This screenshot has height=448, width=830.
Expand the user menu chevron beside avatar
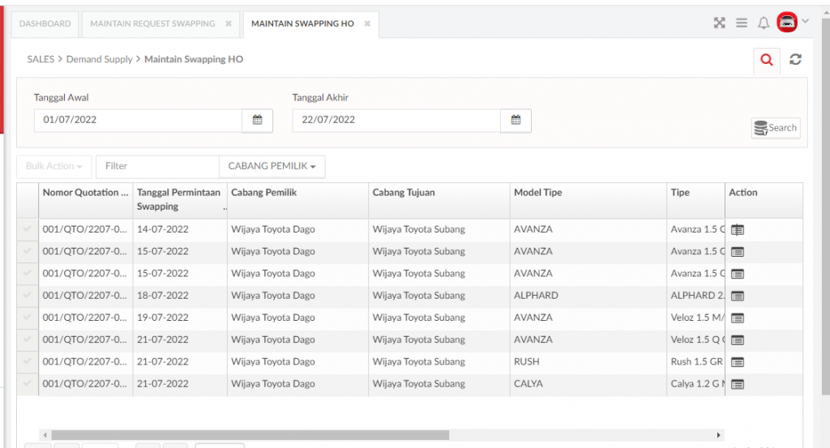[x=805, y=21]
